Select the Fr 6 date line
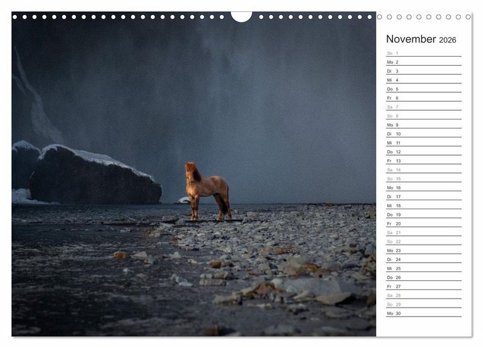This screenshot has width=483, height=348. click(x=423, y=98)
